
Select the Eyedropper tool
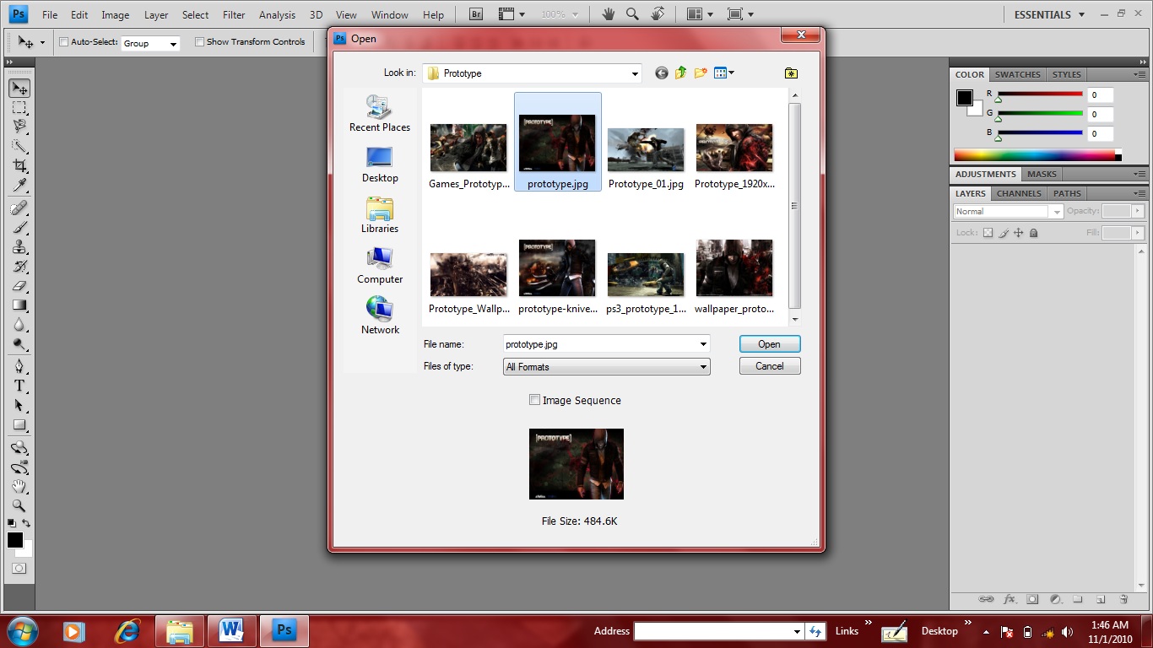click(x=19, y=186)
